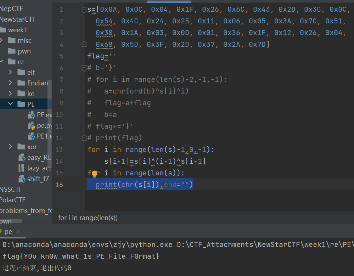Expand the elf folder chevron
This screenshot has width=354, height=276.
[11, 72]
